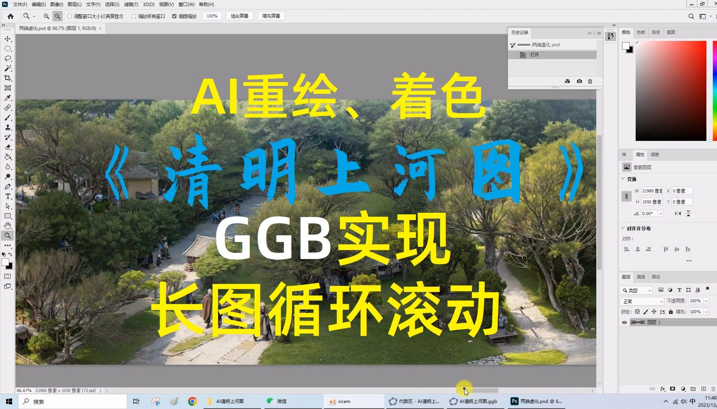Select the Move tool
This screenshot has height=409, width=717.
tap(8, 39)
